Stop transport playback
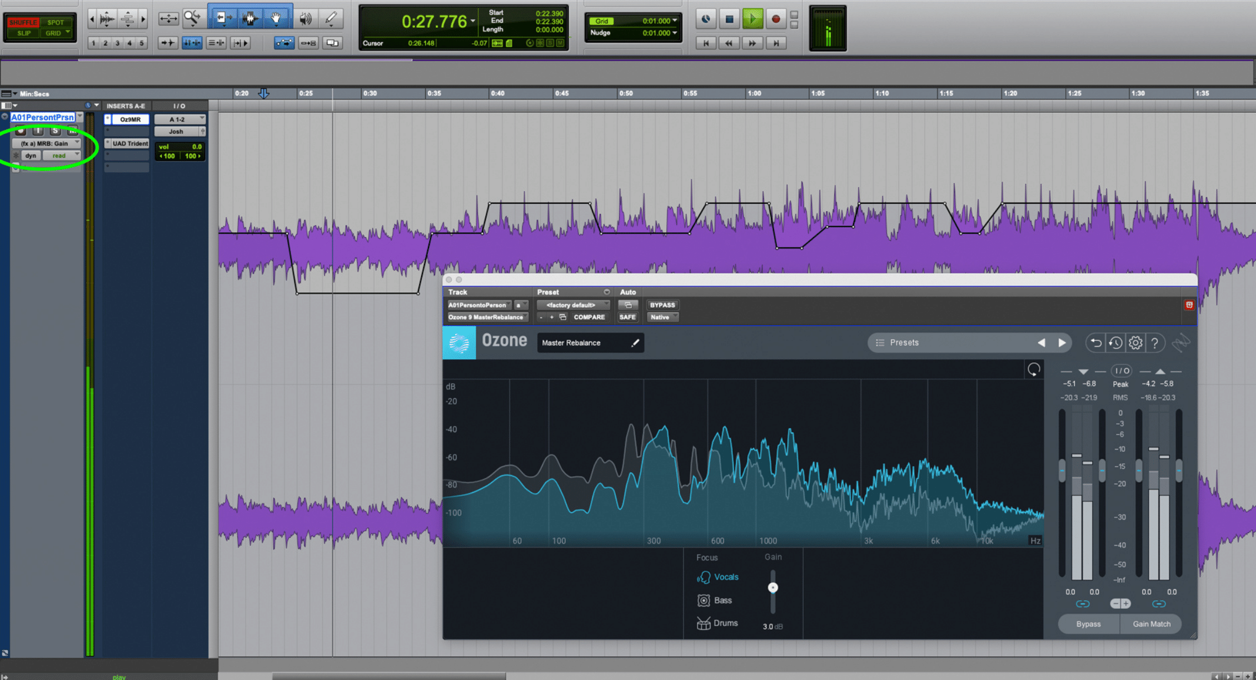This screenshot has height=680, width=1256. click(729, 19)
